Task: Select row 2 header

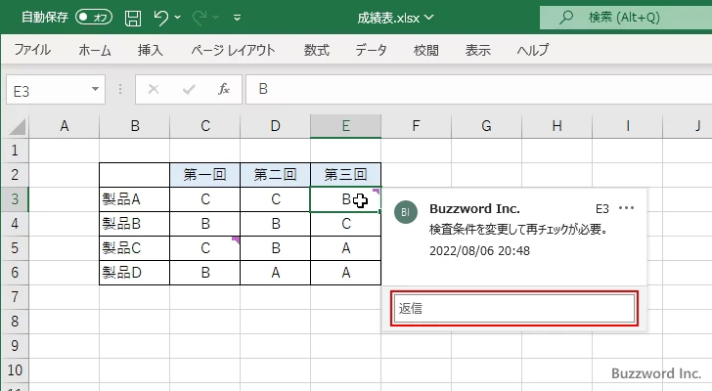Action: 15,175
